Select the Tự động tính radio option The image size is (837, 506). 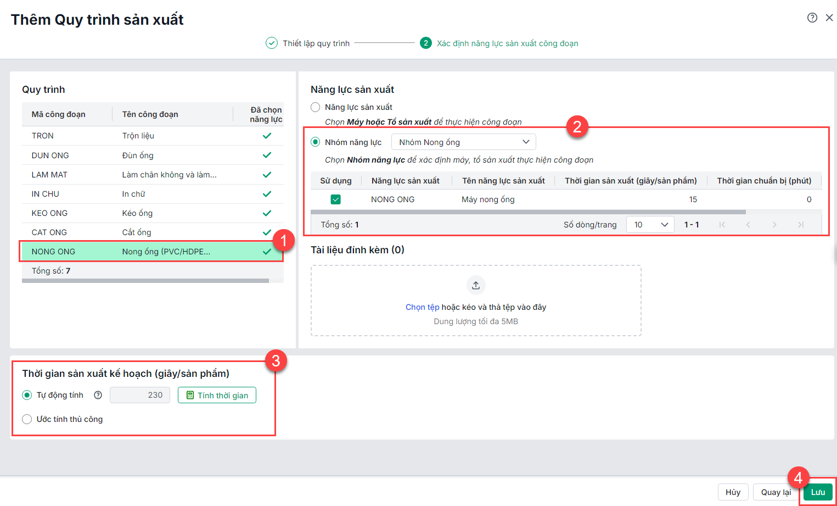(27, 395)
